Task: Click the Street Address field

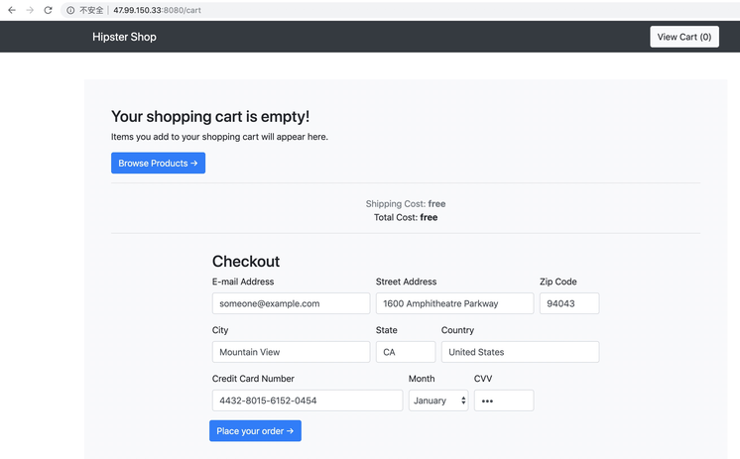Action: click(454, 303)
